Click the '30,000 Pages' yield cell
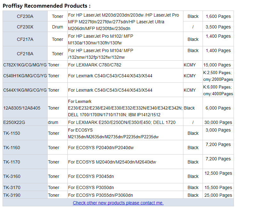 click(x=218, y=122)
